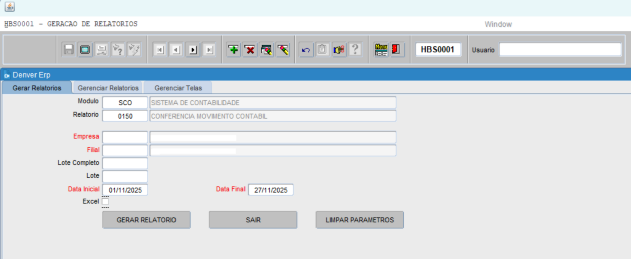The image size is (631, 259).
Task: Switch to Gerenciar Relatorios tab
Action: (x=108, y=88)
